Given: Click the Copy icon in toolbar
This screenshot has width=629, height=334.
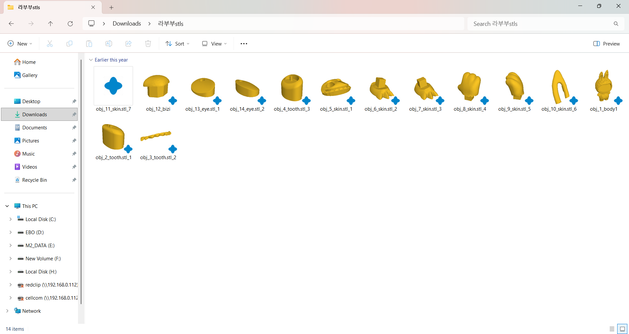Looking at the screenshot, I should [x=69, y=44].
